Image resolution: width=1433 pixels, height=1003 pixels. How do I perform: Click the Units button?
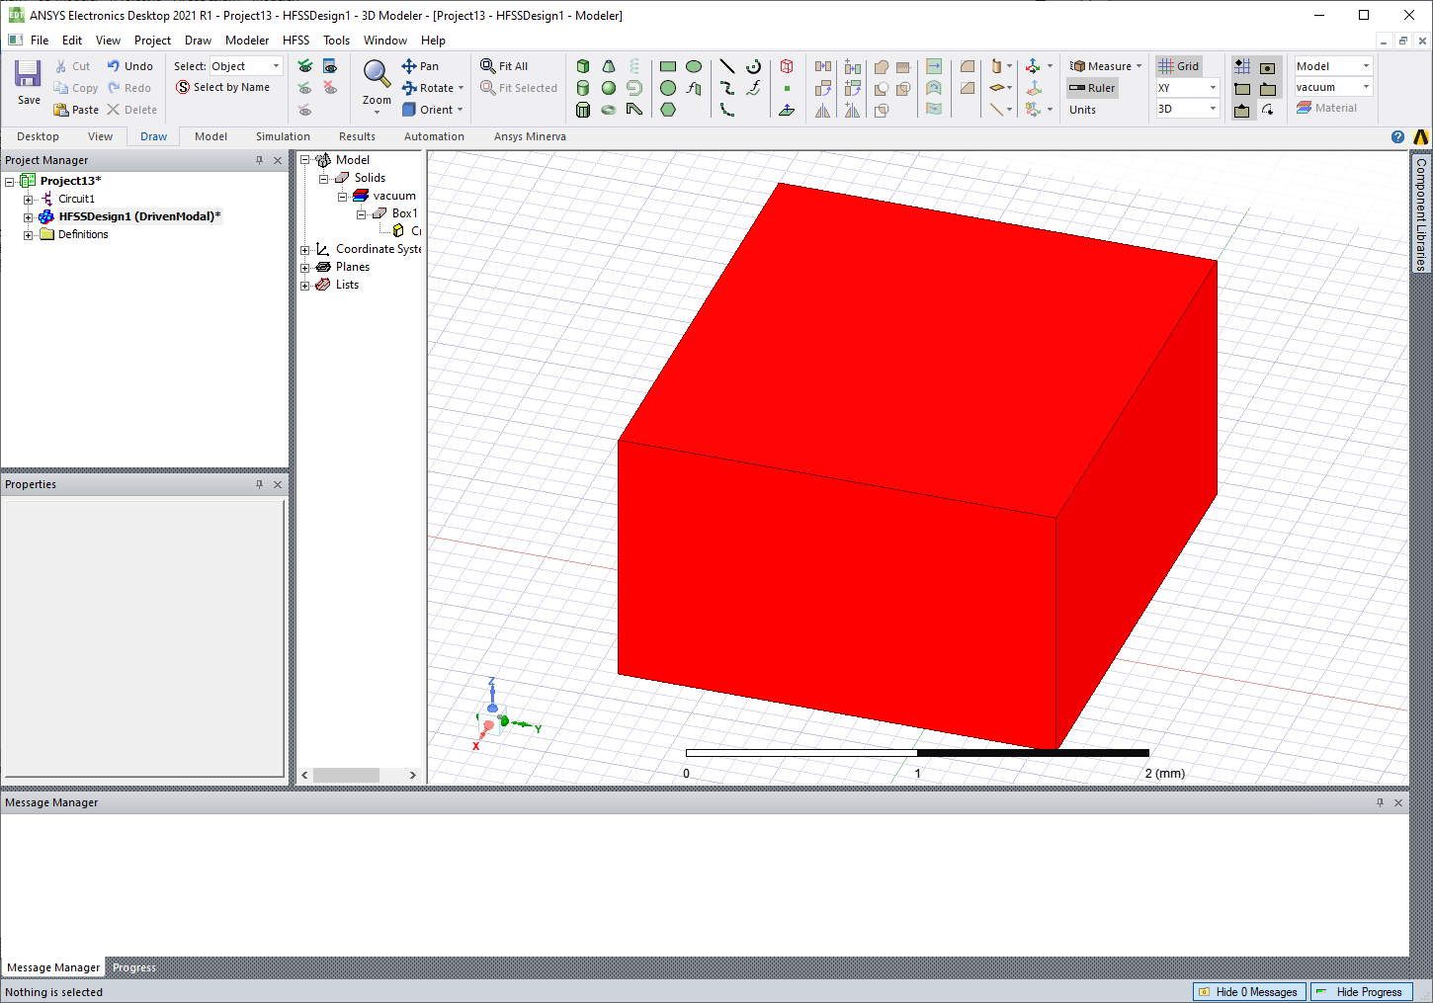[1082, 110]
